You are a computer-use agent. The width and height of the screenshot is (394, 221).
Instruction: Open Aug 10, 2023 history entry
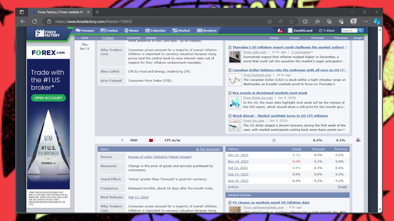pyautogui.click(x=238, y=181)
